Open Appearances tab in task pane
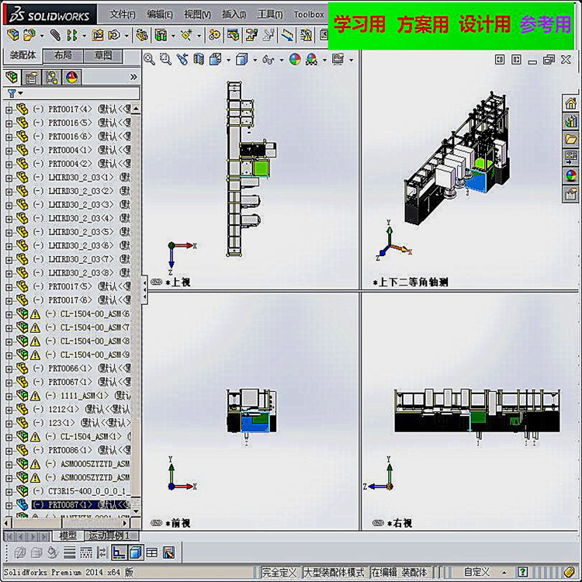 click(571, 175)
